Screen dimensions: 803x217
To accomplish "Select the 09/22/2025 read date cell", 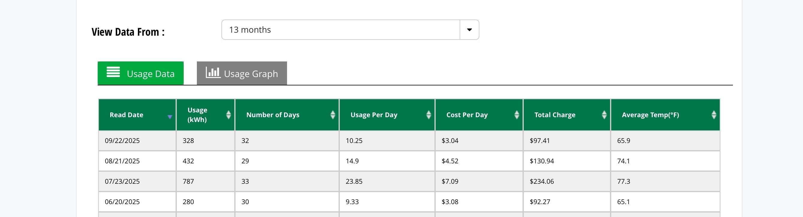I will 122,141.
